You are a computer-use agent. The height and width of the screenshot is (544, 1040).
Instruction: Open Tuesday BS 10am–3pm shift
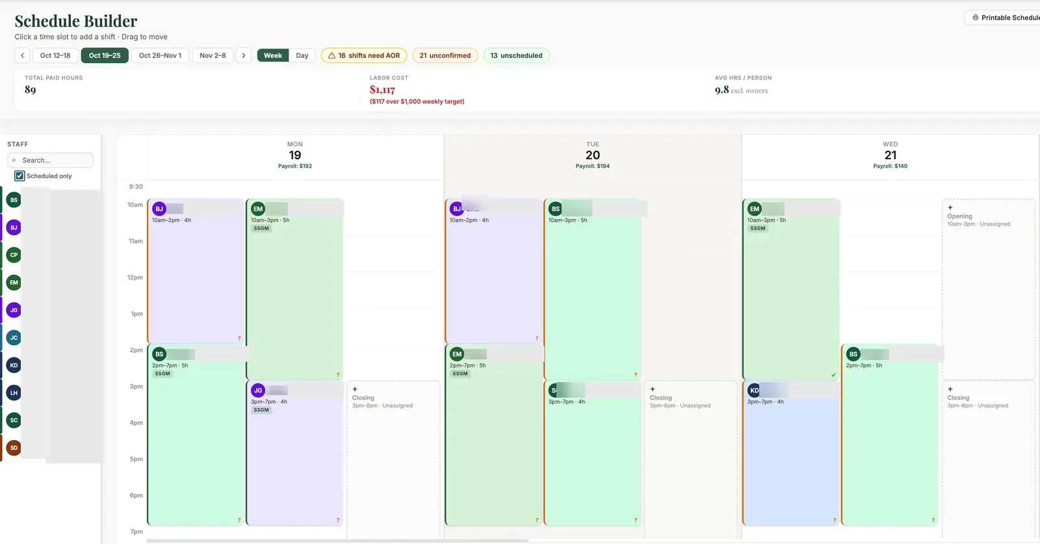tap(592, 289)
